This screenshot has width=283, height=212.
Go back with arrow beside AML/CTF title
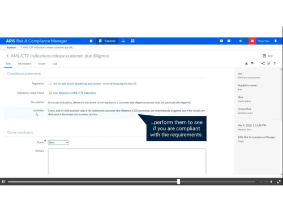pyautogui.click(x=7, y=56)
